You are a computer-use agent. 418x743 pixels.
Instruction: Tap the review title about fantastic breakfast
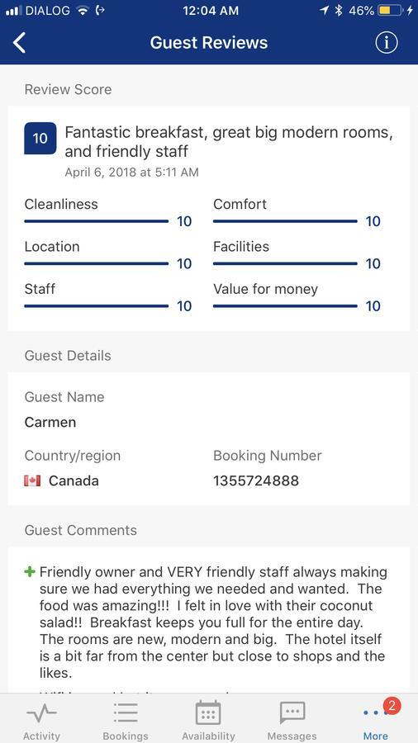tap(229, 142)
